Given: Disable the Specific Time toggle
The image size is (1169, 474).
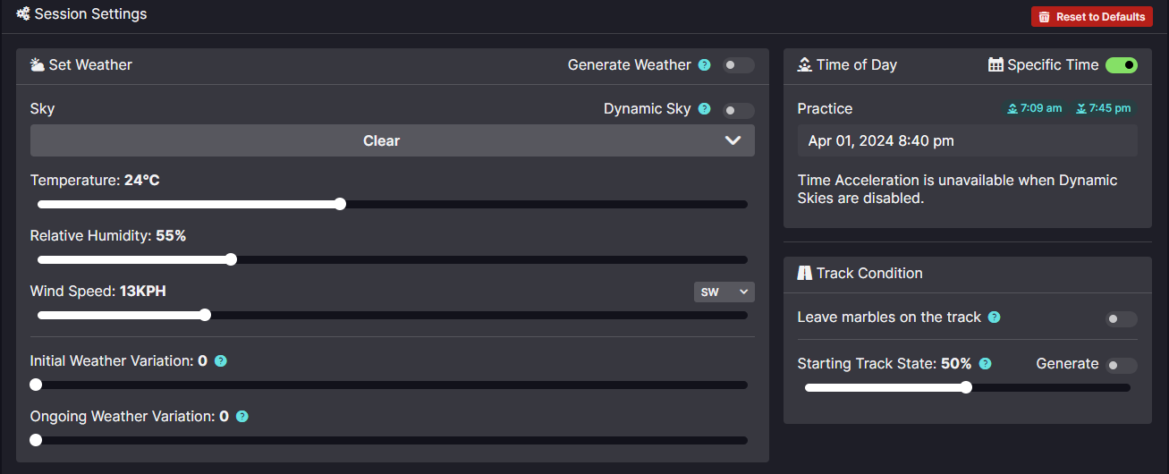Looking at the screenshot, I should tap(1122, 64).
